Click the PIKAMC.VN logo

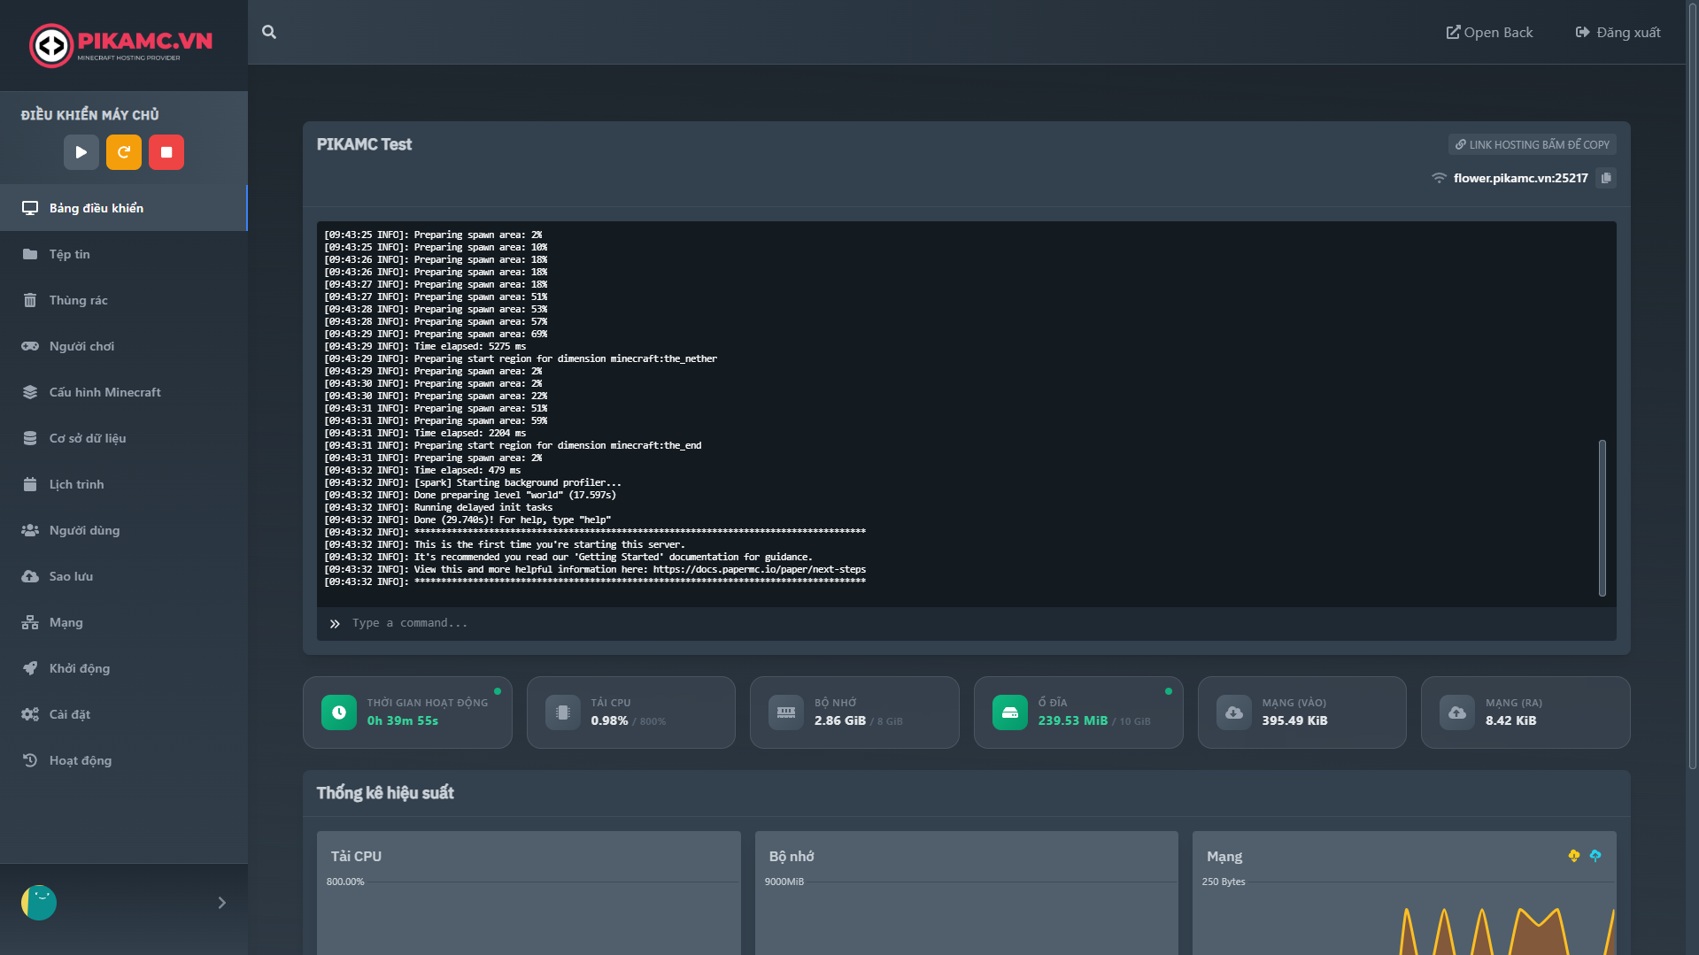121,44
